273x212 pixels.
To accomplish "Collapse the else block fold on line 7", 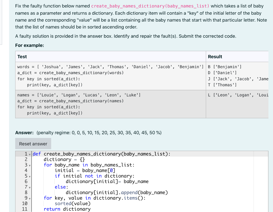I will 29,187.
